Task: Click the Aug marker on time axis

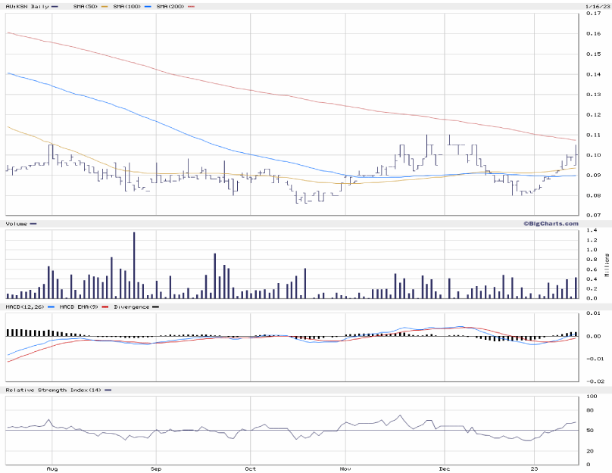Action: tap(52, 468)
